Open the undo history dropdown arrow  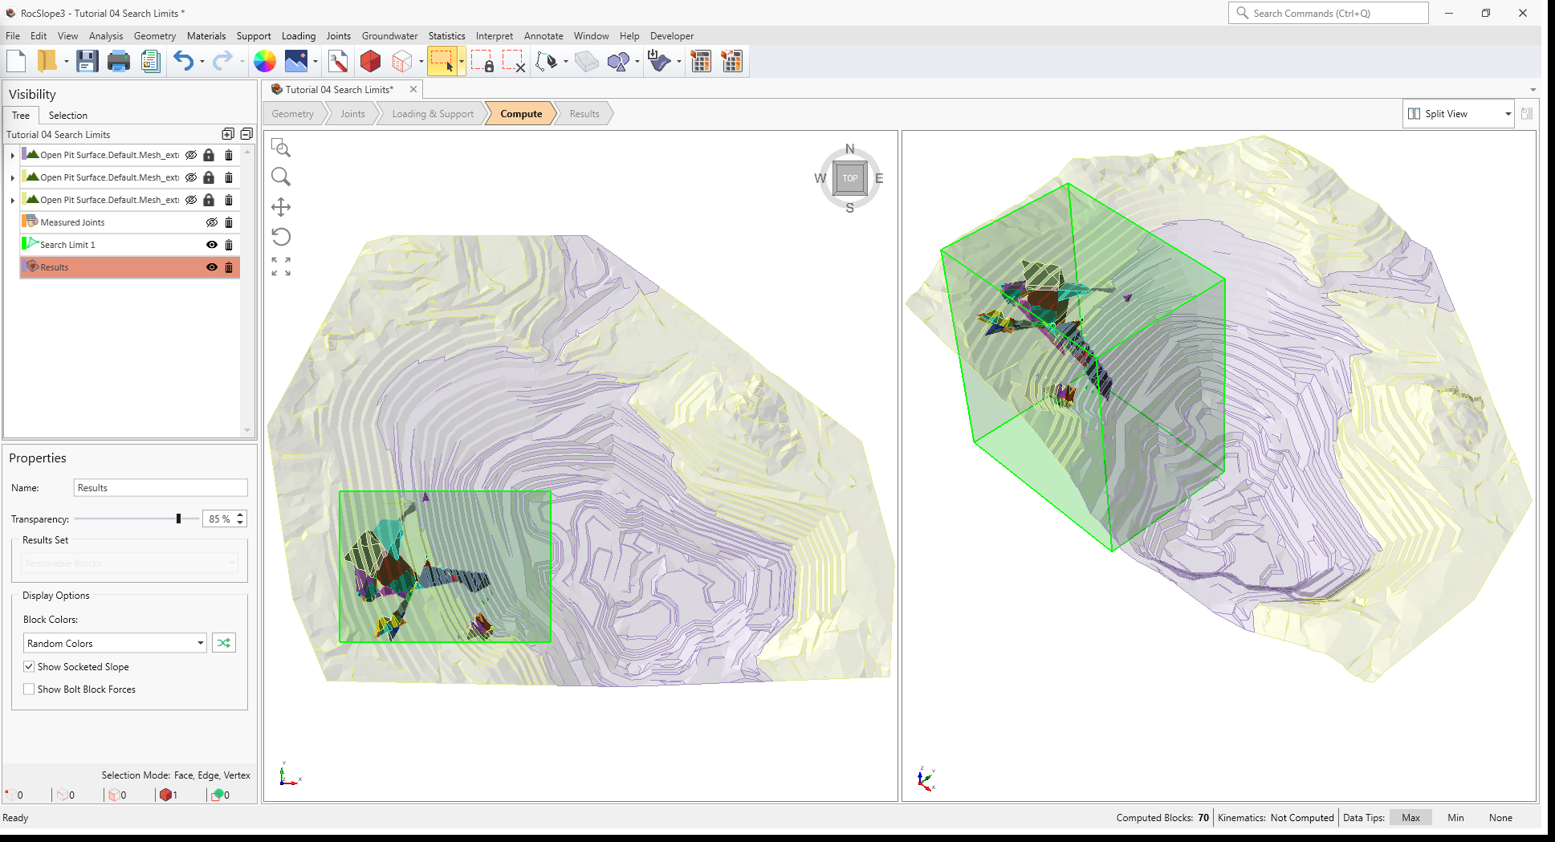click(202, 61)
